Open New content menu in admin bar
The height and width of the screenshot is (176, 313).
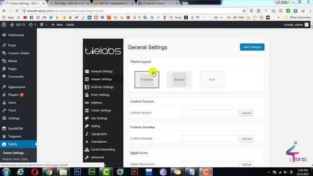tap(57, 25)
